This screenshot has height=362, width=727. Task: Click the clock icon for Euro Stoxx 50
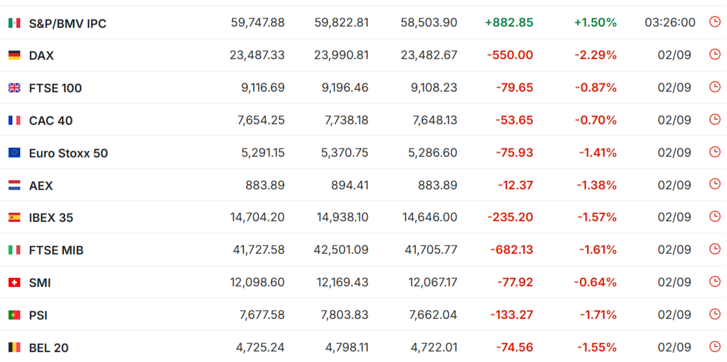pyautogui.click(x=715, y=152)
